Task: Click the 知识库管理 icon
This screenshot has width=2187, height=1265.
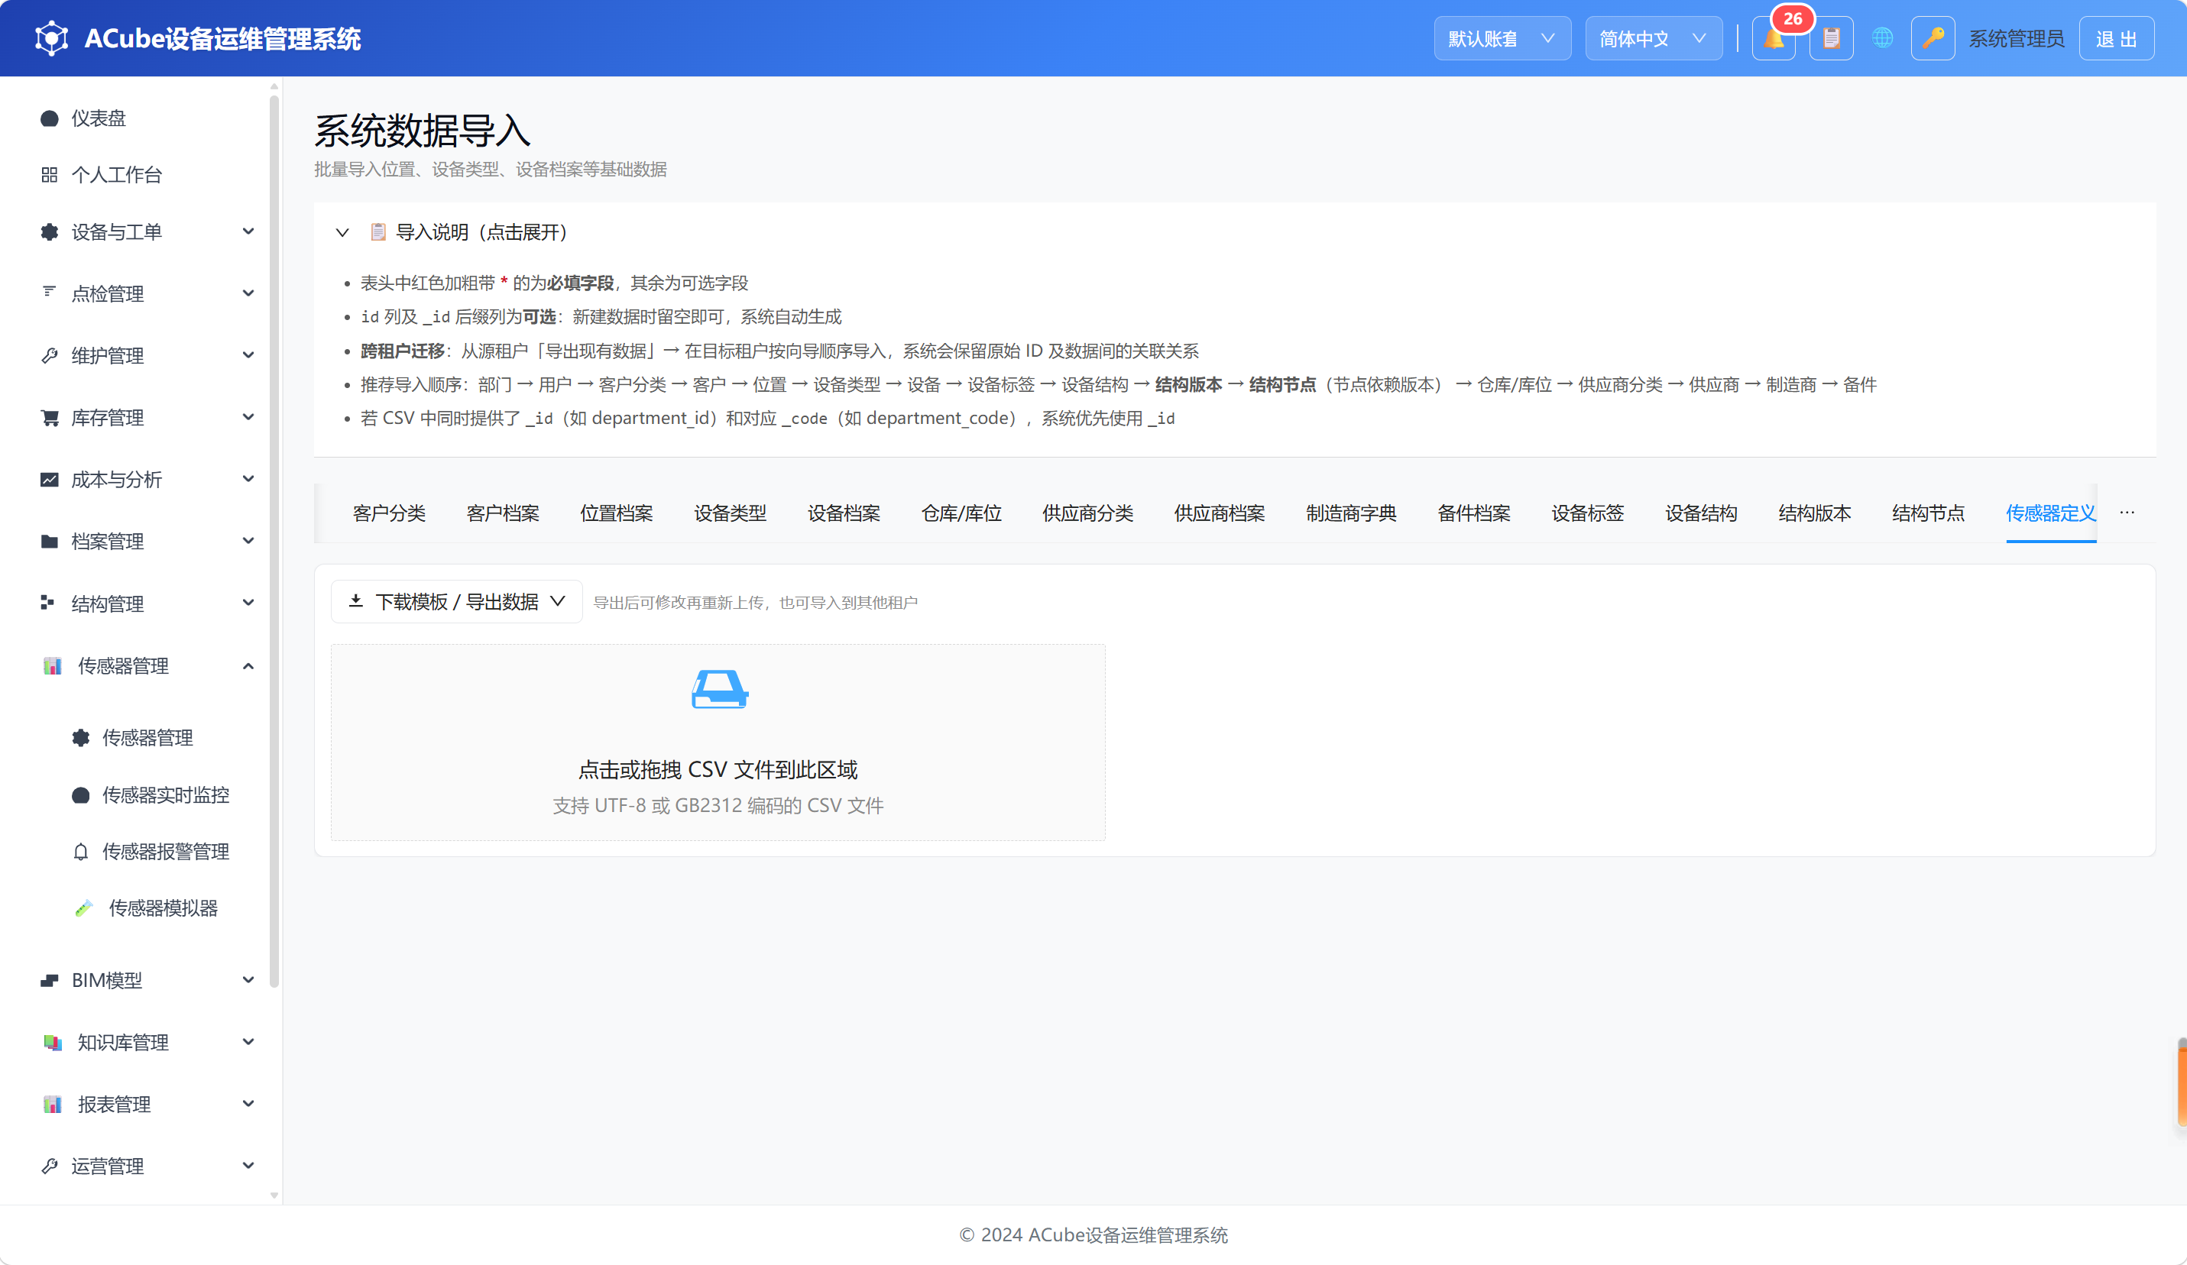Action: point(53,1042)
